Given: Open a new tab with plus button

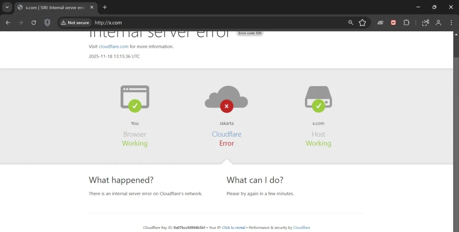Looking at the screenshot, I should point(105,7).
